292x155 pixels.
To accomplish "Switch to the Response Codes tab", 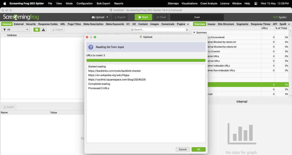I will click(47, 24).
